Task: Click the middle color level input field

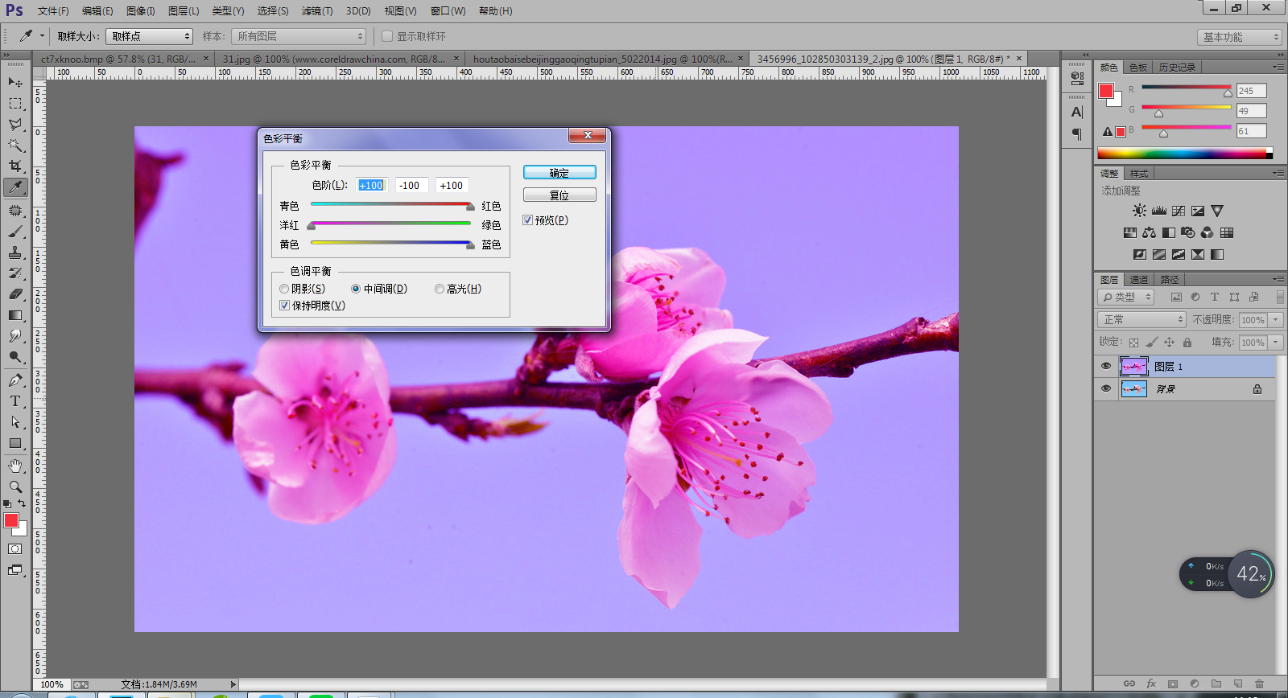Action: coord(411,186)
